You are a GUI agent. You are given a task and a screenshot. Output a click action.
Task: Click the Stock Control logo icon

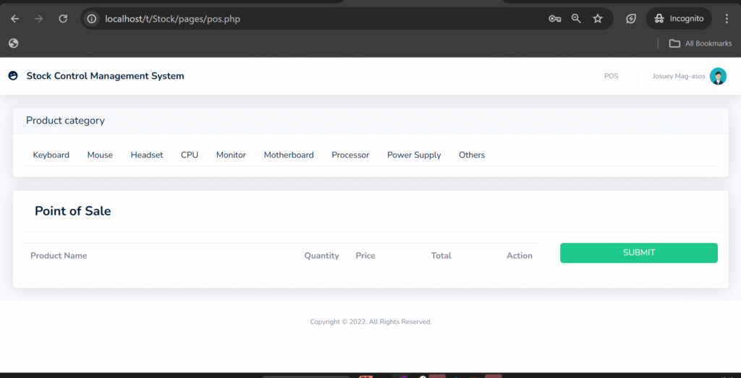(x=13, y=75)
